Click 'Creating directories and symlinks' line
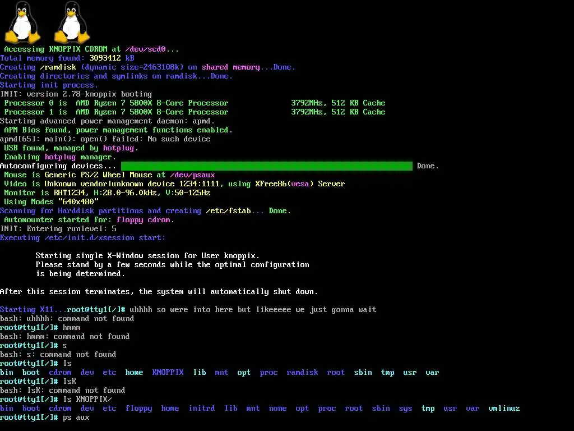Screen dimensions: 574x431 coord(116,76)
